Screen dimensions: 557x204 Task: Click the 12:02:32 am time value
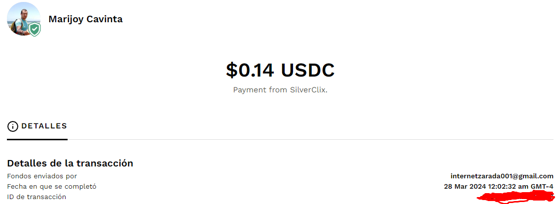[x=507, y=186]
